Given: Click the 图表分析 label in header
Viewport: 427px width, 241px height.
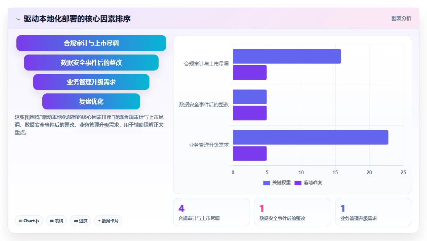Looking at the screenshot, I should point(401,19).
